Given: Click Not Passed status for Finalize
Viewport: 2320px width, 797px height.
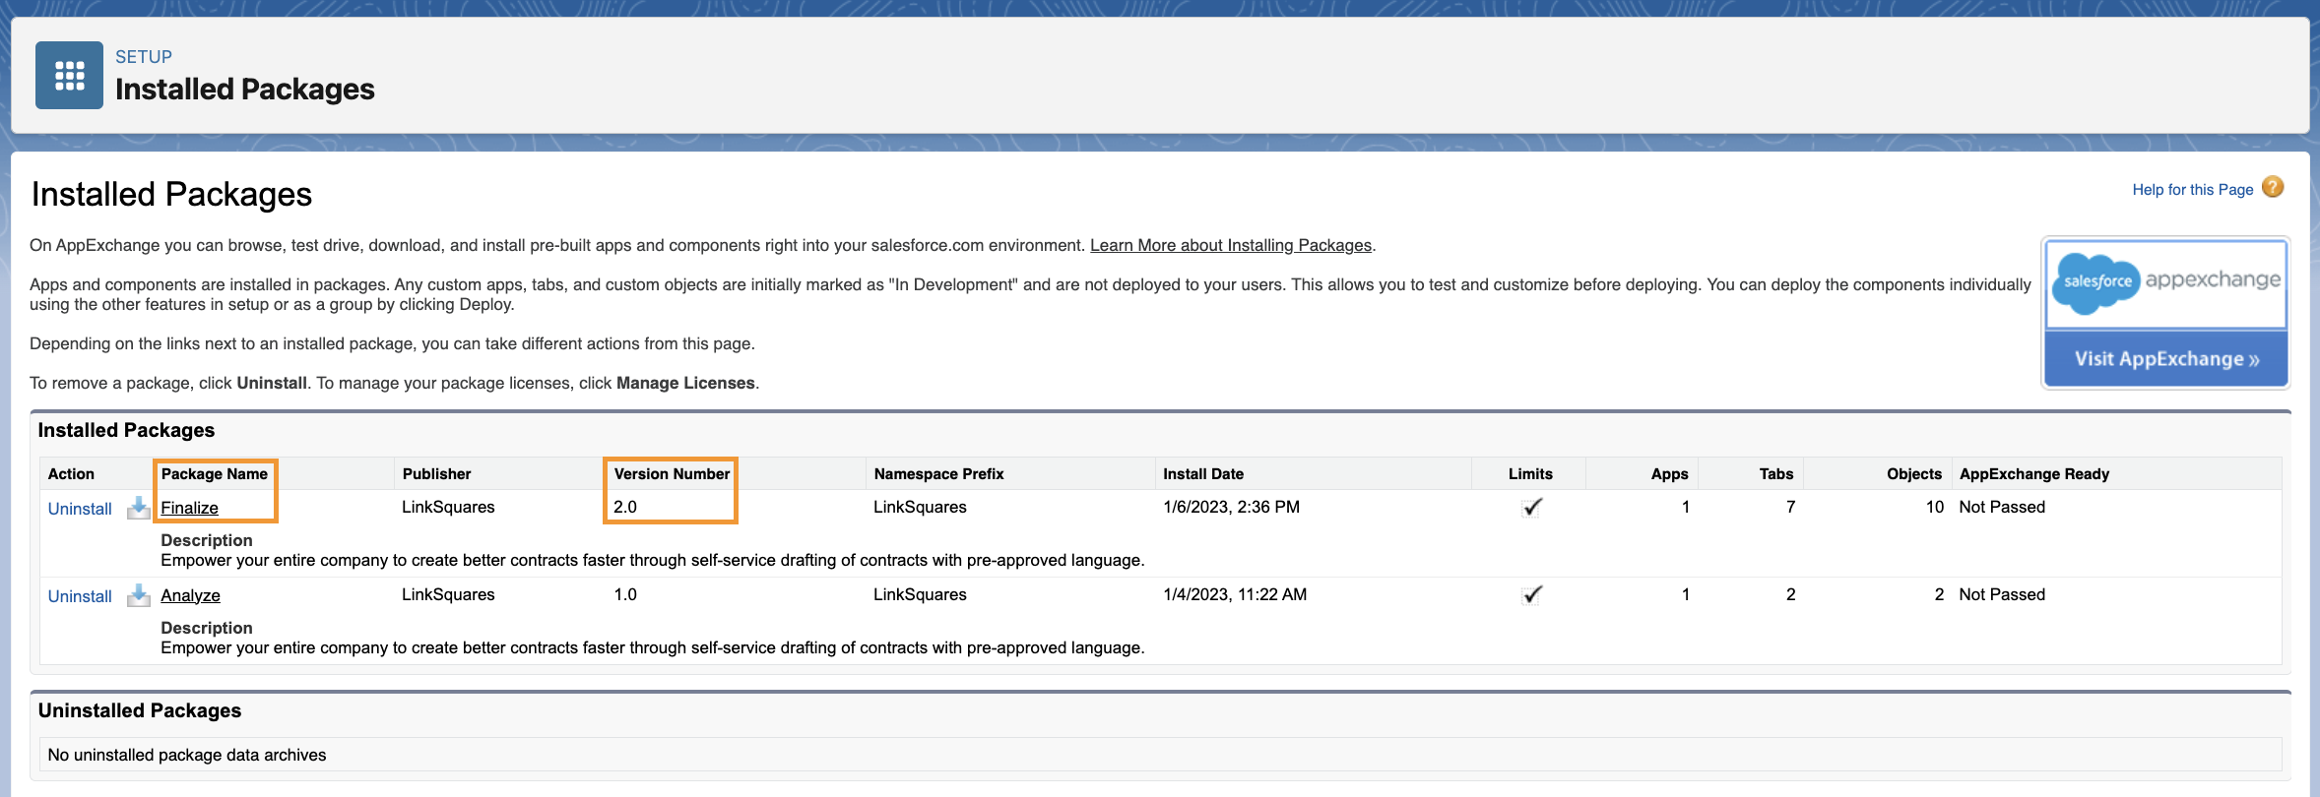Looking at the screenshot, I should [x=2002, y=507].
